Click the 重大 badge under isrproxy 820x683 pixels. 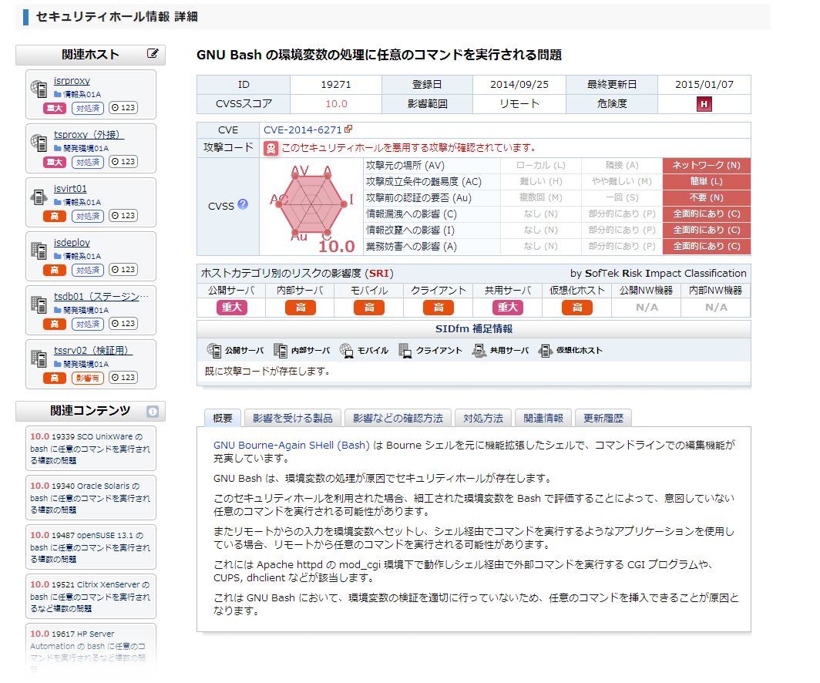[55, 108]
